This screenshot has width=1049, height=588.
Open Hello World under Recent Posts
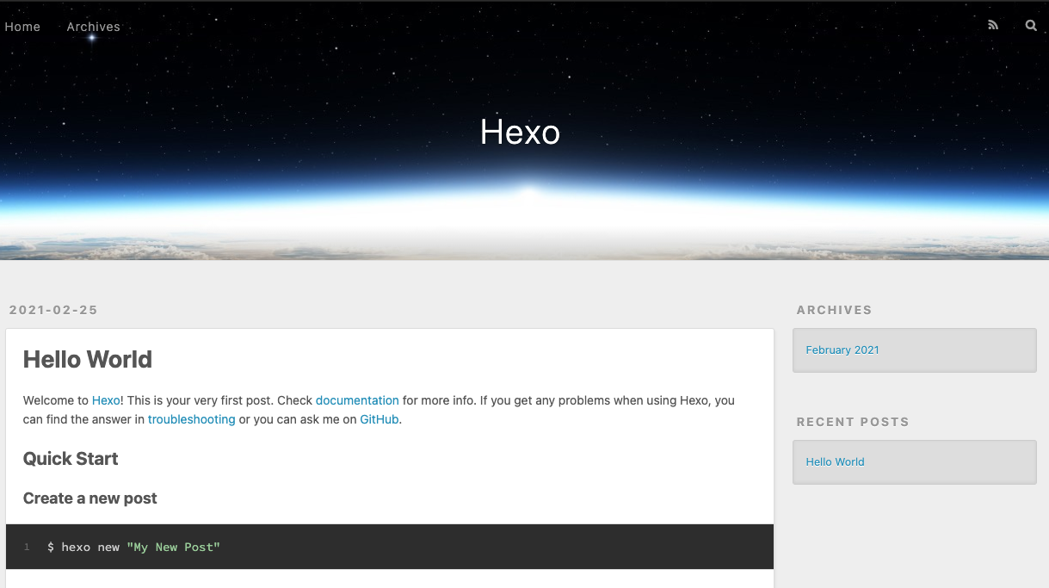(835, 461)
